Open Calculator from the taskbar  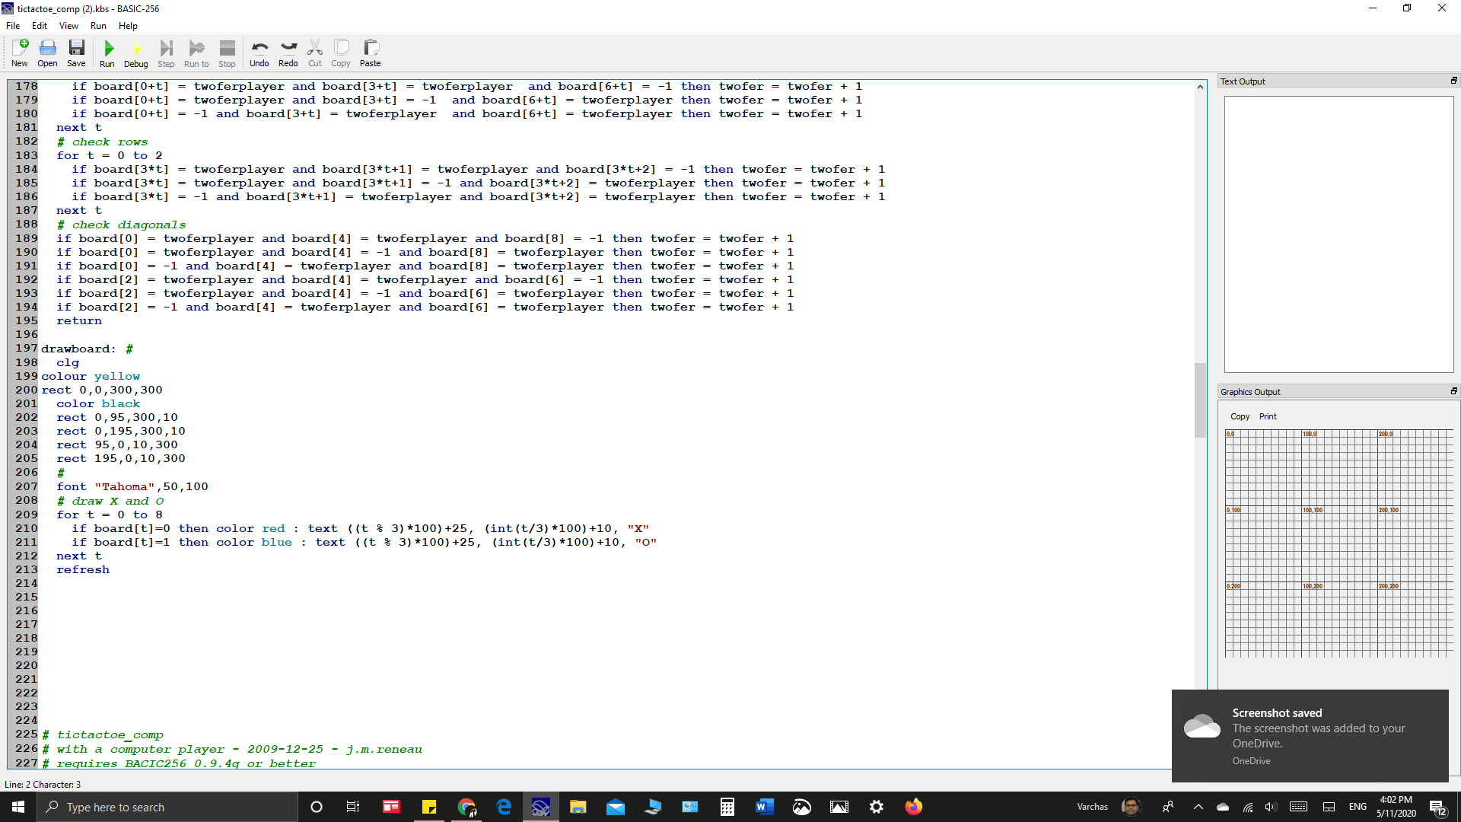(727, 807)
